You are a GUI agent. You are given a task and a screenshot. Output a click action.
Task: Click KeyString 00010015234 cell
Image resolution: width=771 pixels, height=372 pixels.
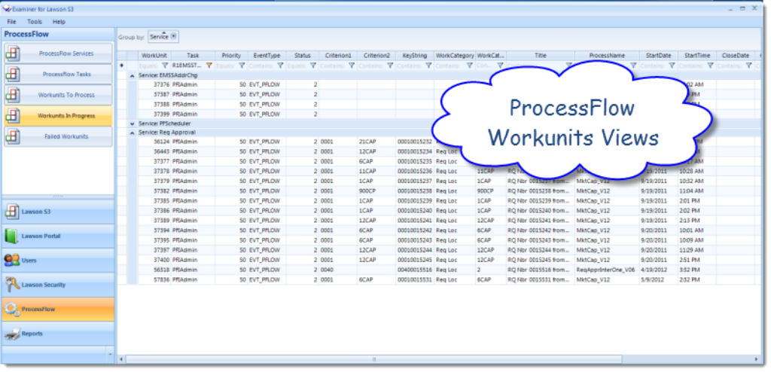(415, 151)
